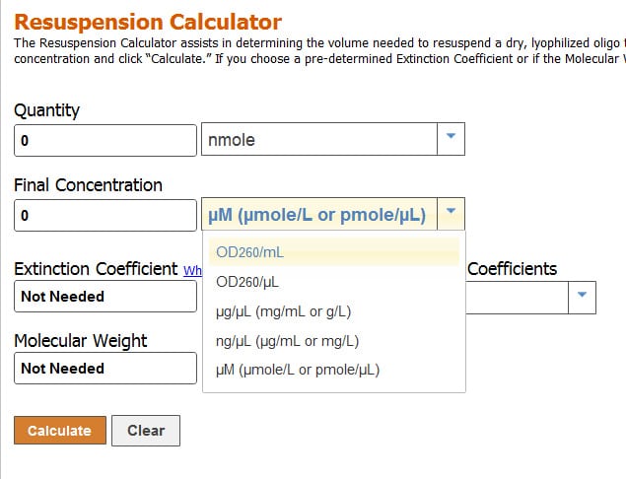
Task: Click the Extinction Coefficient Not Needed field
Action: pos(105,296)
